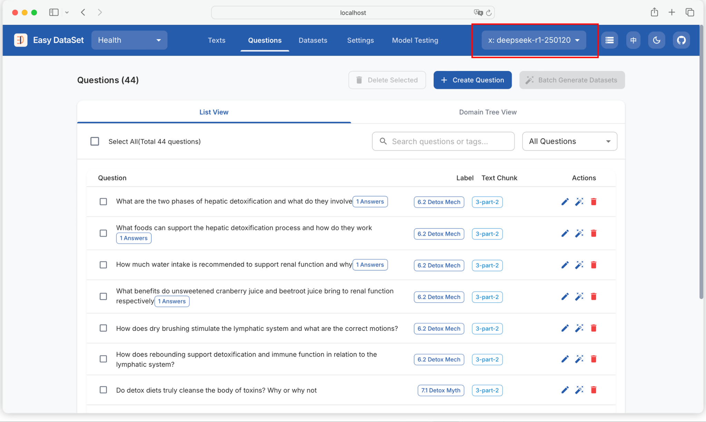Viewport: 706px width, 422px height.
Task: Reload page in Safari address bar
Action: click(x=489, y=13)
